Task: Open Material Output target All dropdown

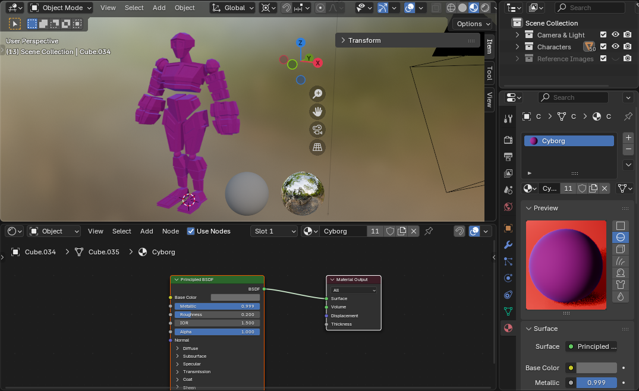Action: click(354, 291)
